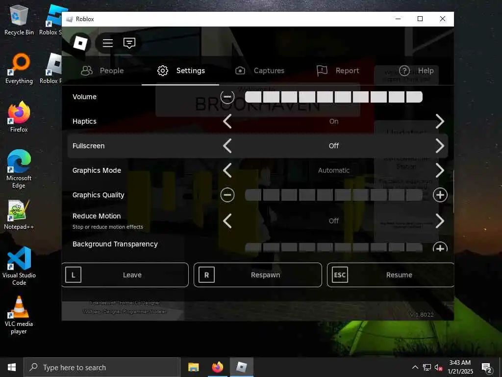Click the Haptics 'On' value
Image resolution: width=502 pixels, height=377 pixels.
point(333,122)
